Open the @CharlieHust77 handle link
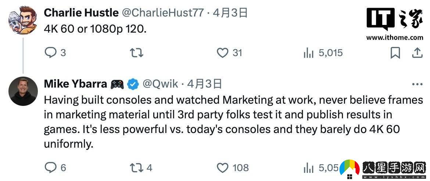This screenshot has height=181, width=430. [162, 13]
